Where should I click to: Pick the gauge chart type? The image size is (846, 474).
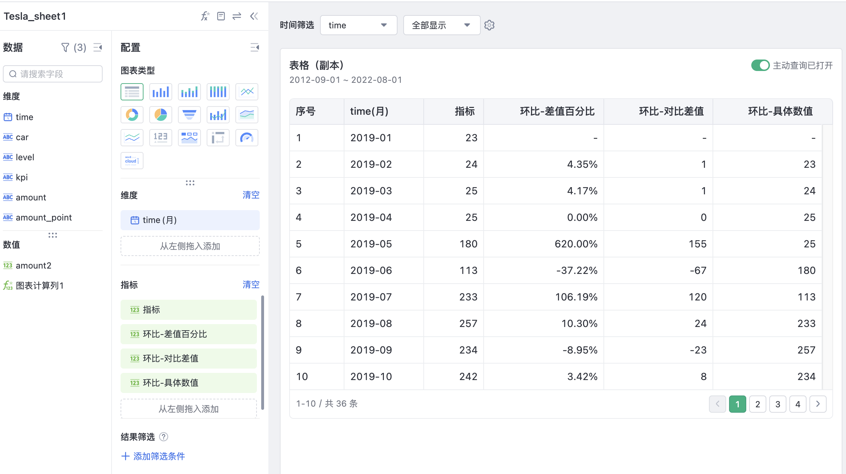coord(246,137)
